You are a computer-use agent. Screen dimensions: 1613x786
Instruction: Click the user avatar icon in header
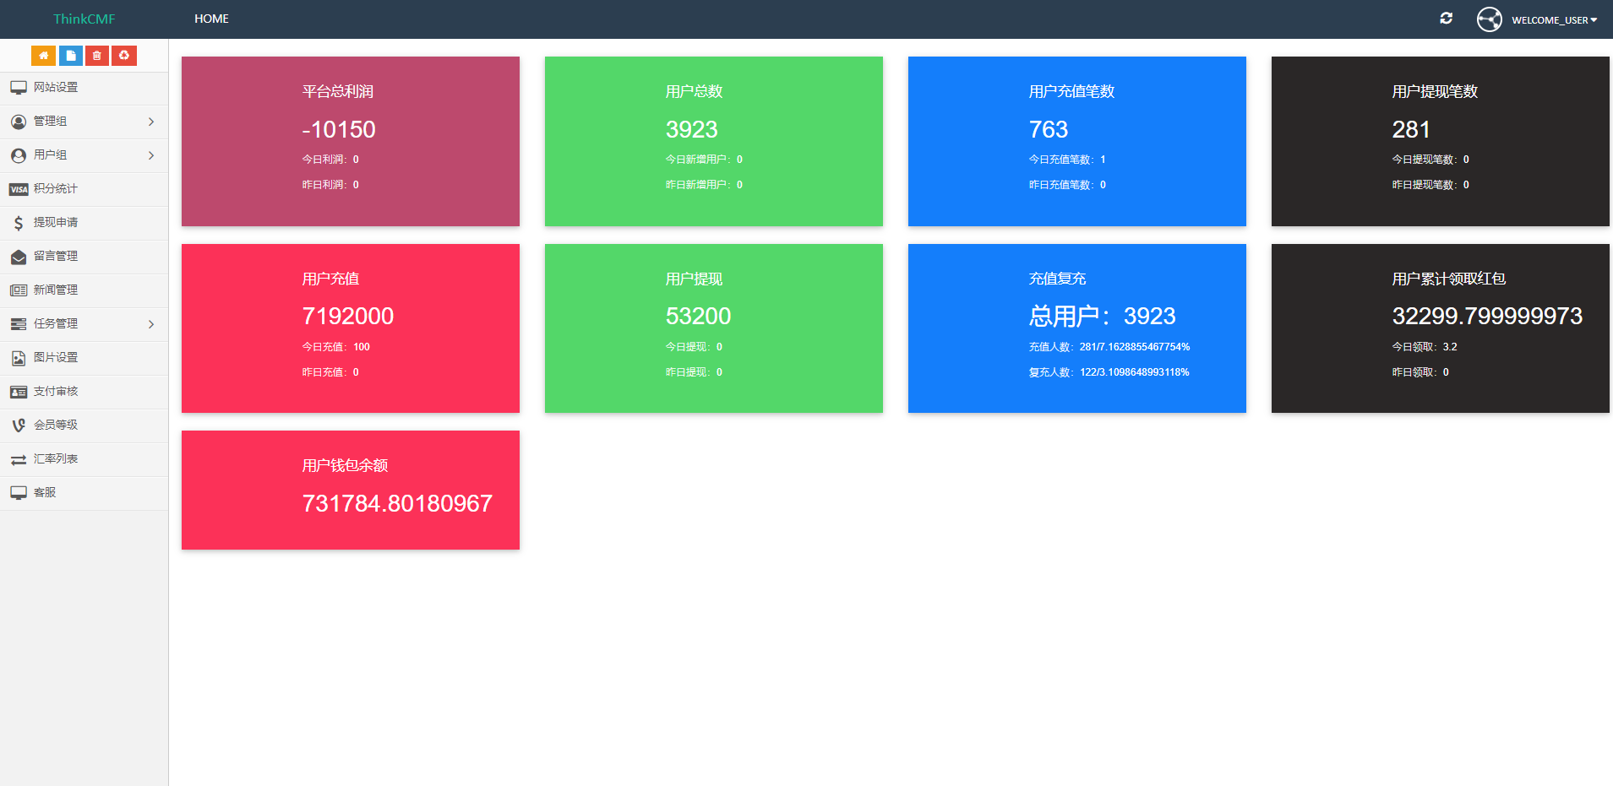click(1489, 19)
